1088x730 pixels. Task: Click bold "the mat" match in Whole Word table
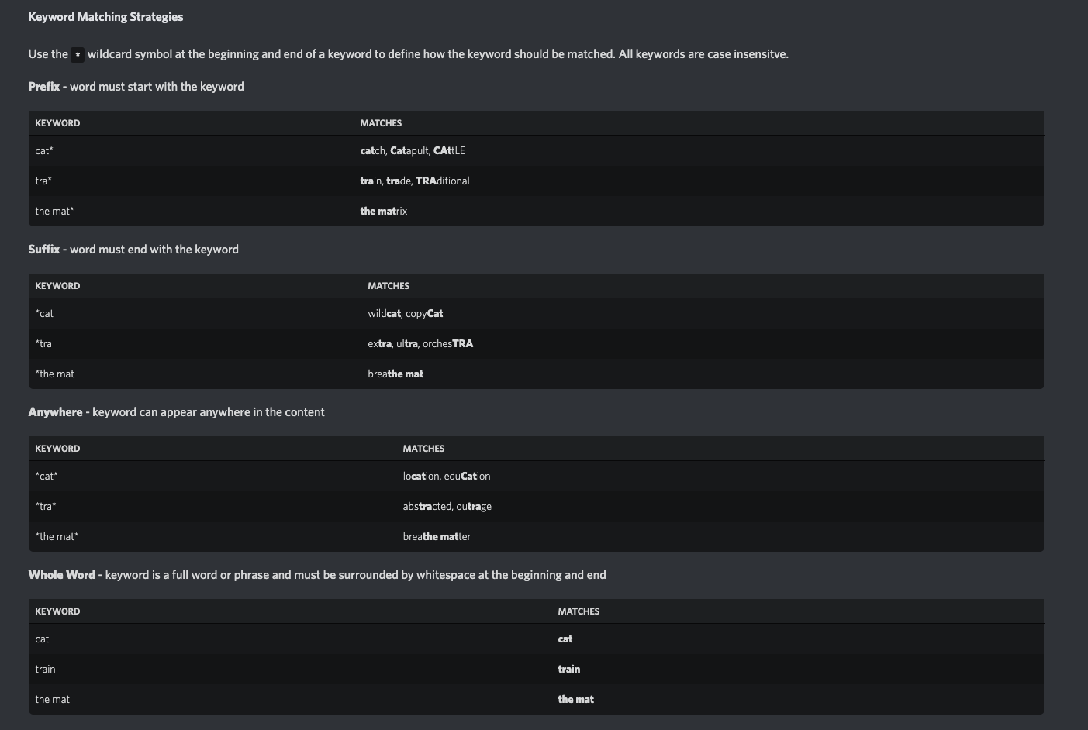click(x=575, y=700)
